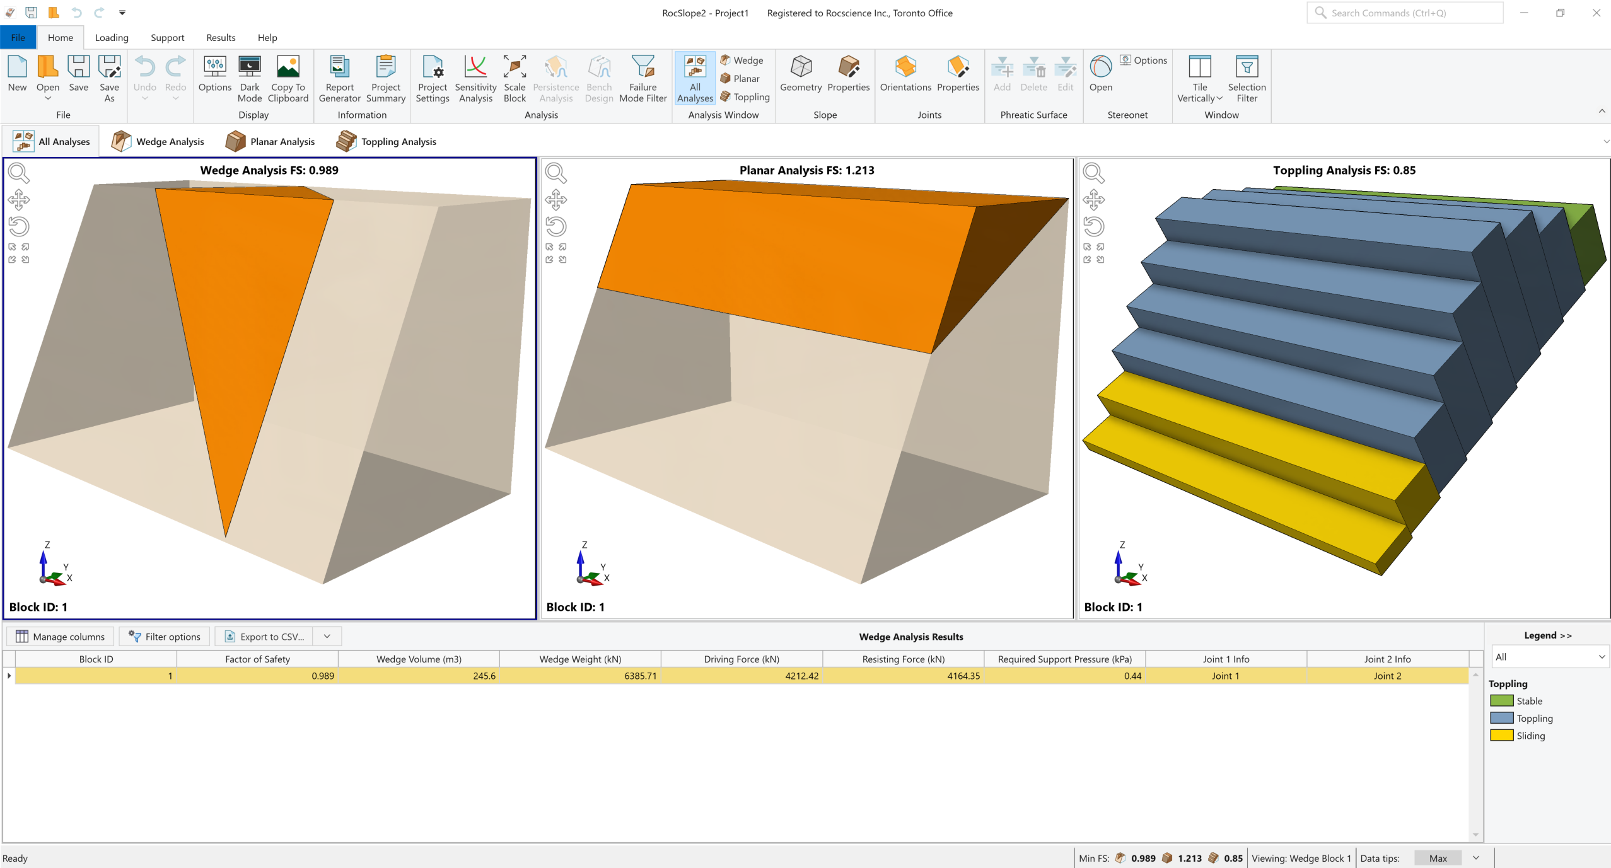
Task: Open Project Summary
Action: pyautogui.click(x=385, y=78)
